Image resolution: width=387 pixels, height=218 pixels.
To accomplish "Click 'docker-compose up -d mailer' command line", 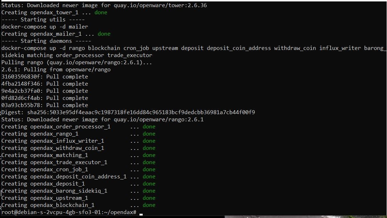I will point(45,27).
